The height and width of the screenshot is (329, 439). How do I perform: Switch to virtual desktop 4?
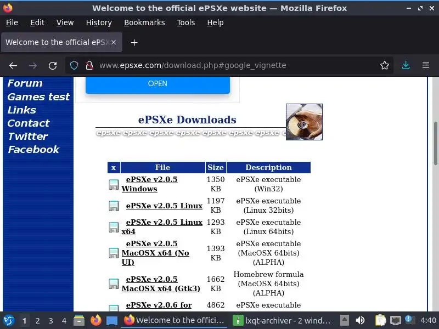pos(64,321)
